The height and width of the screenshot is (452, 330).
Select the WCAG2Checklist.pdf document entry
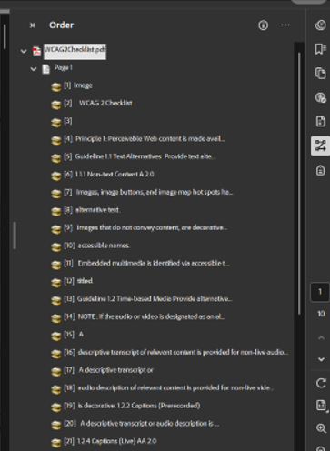[x=75, y=51]
